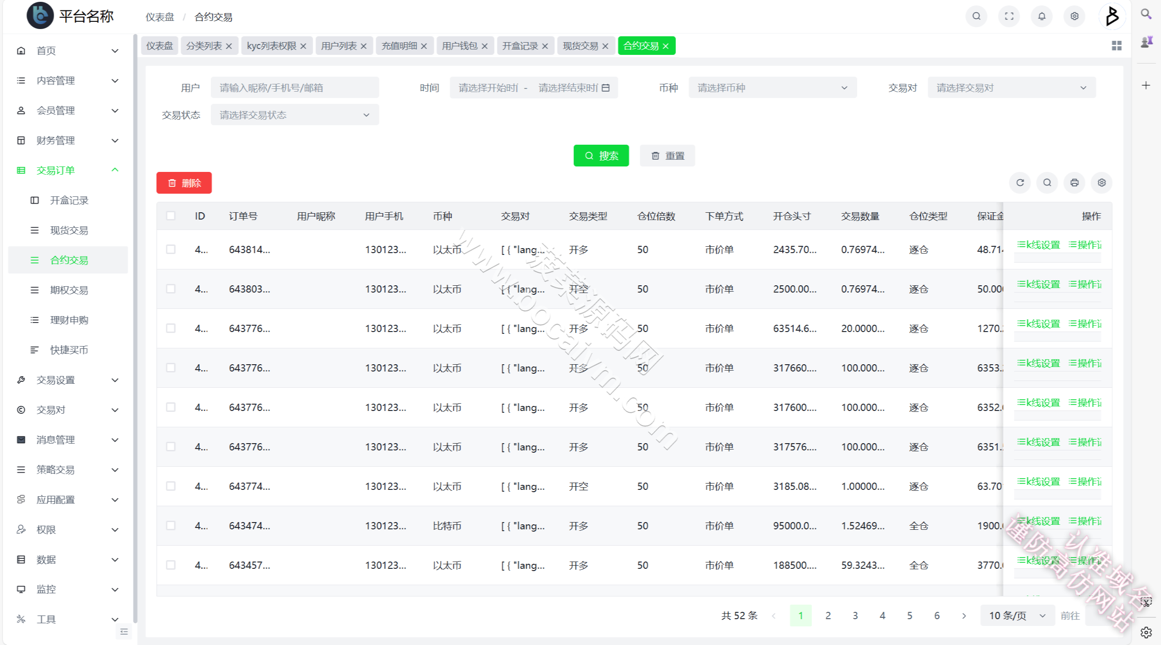Click the user avatar logo

pyautogui.click(x=1112, y=16)
